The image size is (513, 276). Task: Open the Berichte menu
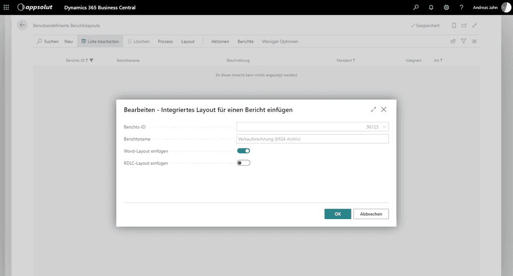245,42
